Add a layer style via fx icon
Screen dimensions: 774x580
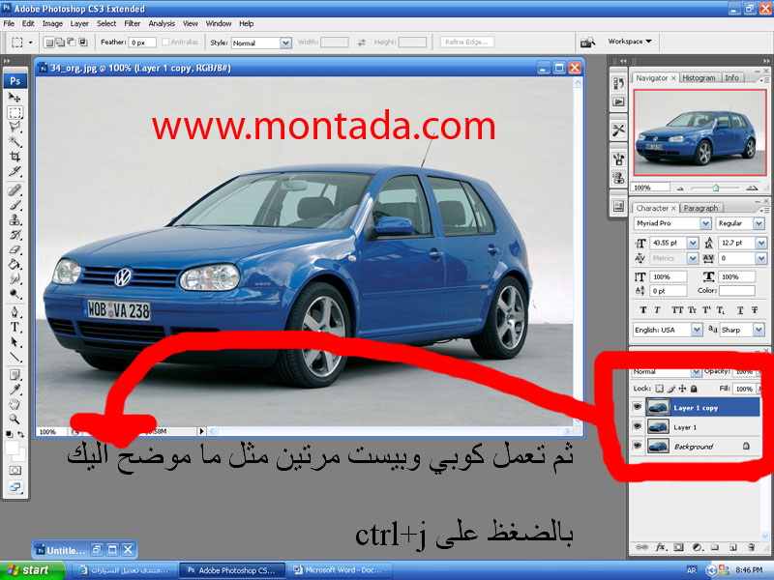(663, 548)
